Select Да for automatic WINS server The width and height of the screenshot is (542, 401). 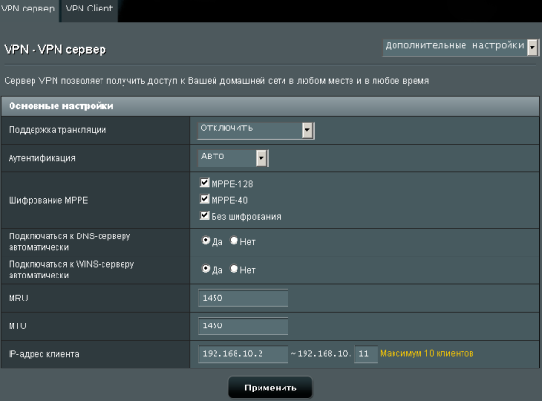(x=206, y=268)
